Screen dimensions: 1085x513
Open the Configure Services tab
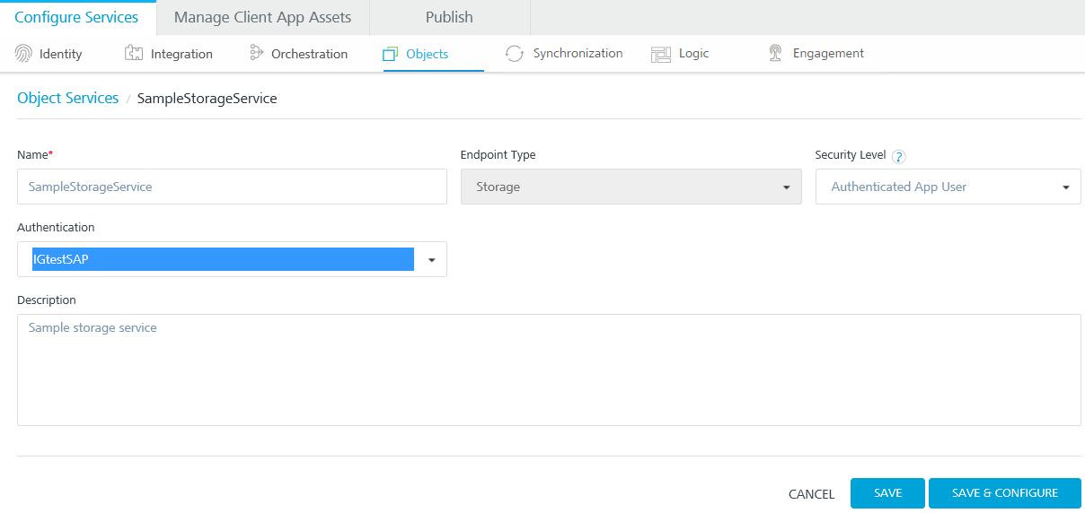pyautogui.click(x=77, y=18)
